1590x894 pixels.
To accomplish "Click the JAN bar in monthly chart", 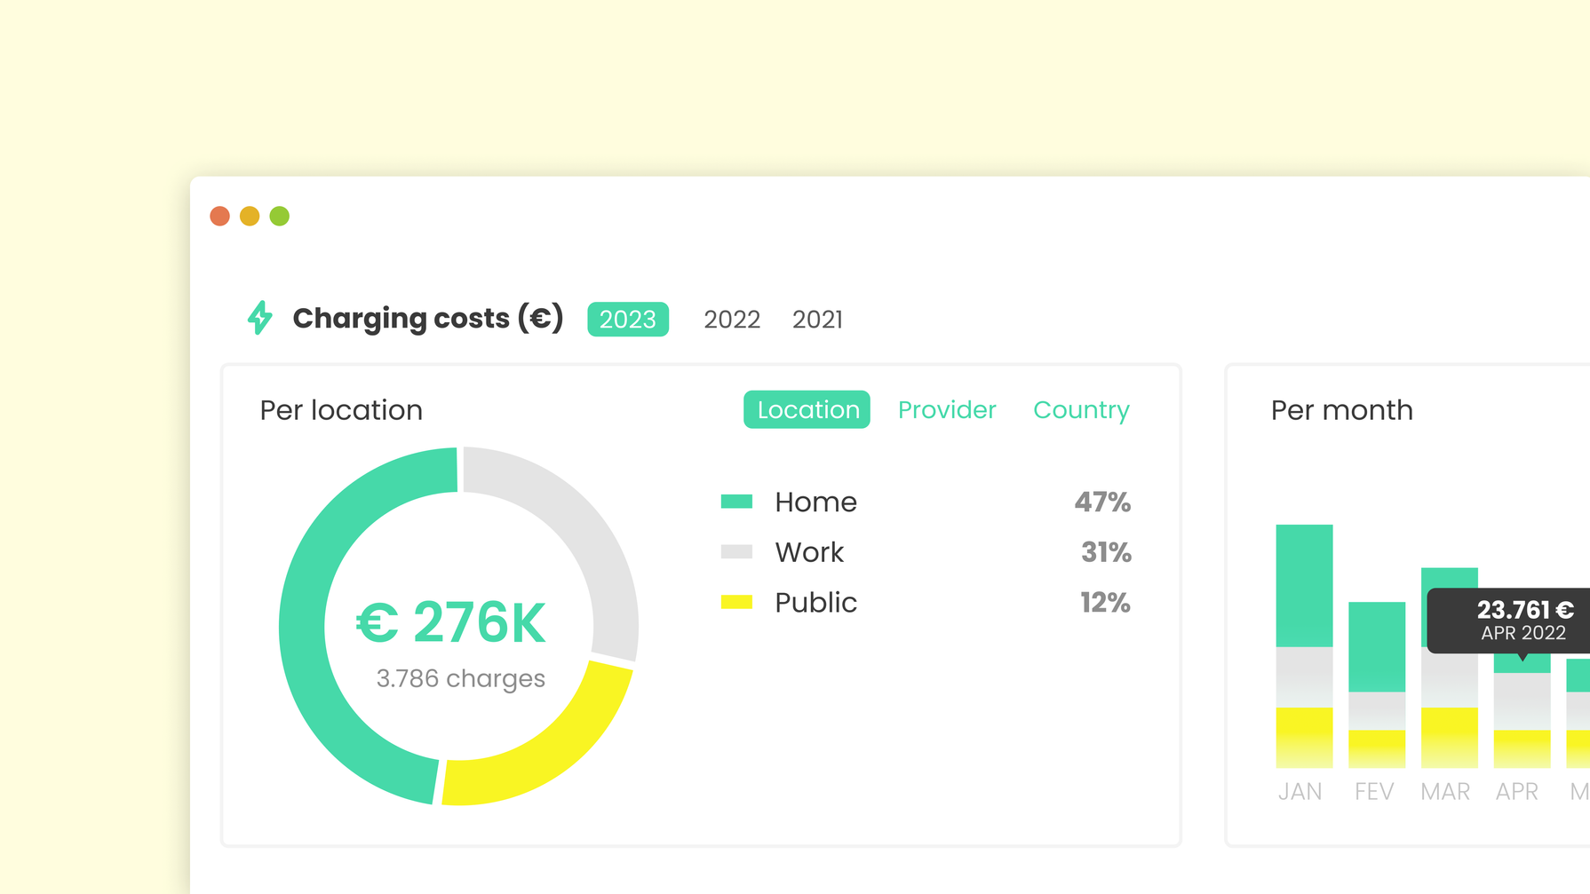I will [x=1304, y=646].
